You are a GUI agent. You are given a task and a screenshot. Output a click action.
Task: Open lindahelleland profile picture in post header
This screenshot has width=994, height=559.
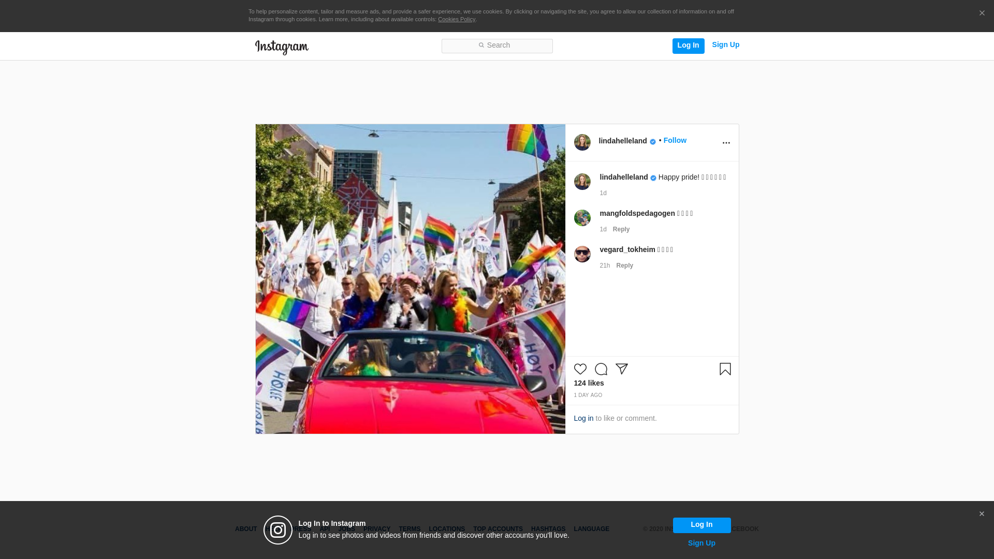(x=582, y=142)
